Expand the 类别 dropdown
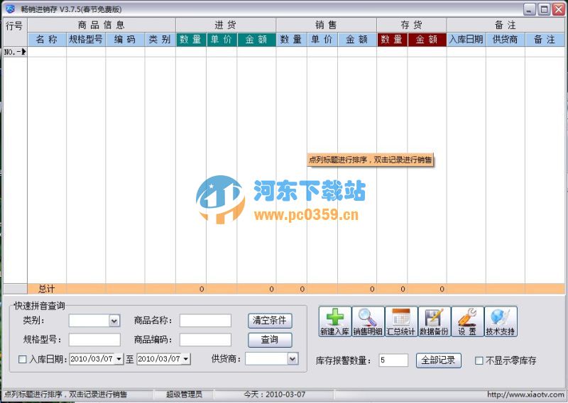Screen dimensions: 568x403 (x=114, y=321)
